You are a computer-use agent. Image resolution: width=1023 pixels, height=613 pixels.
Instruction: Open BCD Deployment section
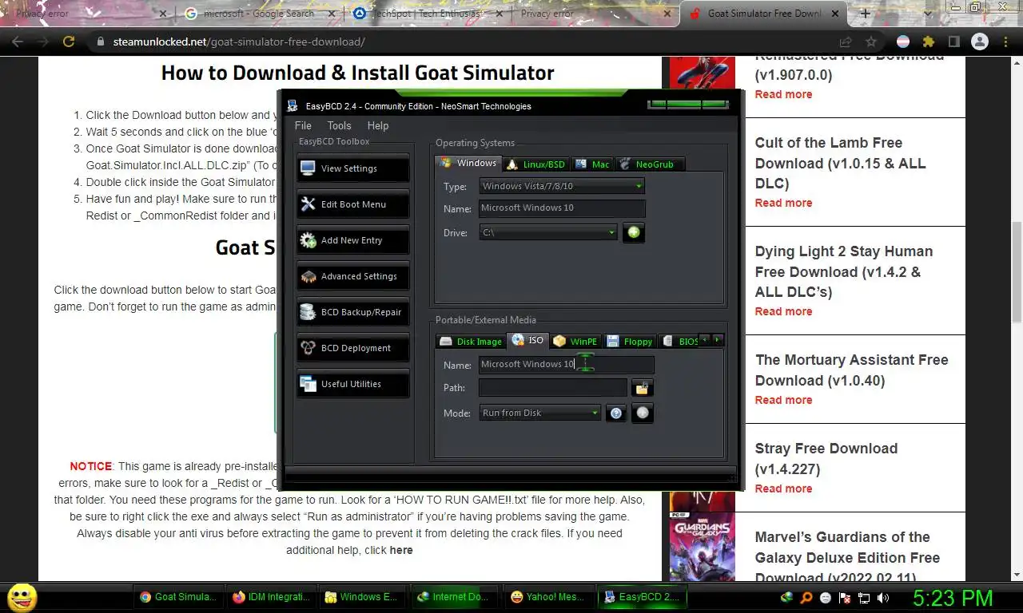pyautogui.click(x=352, y=348)
